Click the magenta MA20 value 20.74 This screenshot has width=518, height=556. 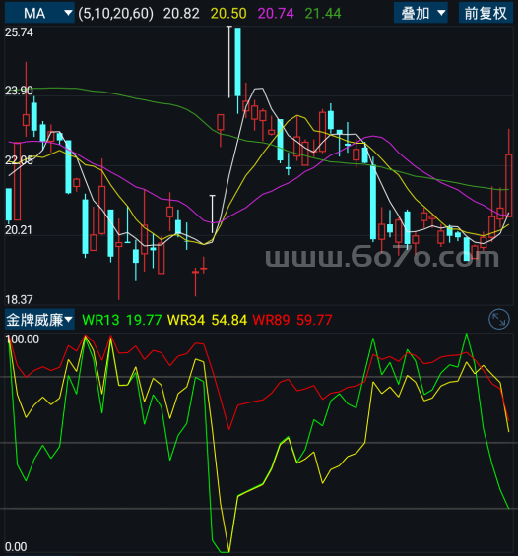point(276,14)
